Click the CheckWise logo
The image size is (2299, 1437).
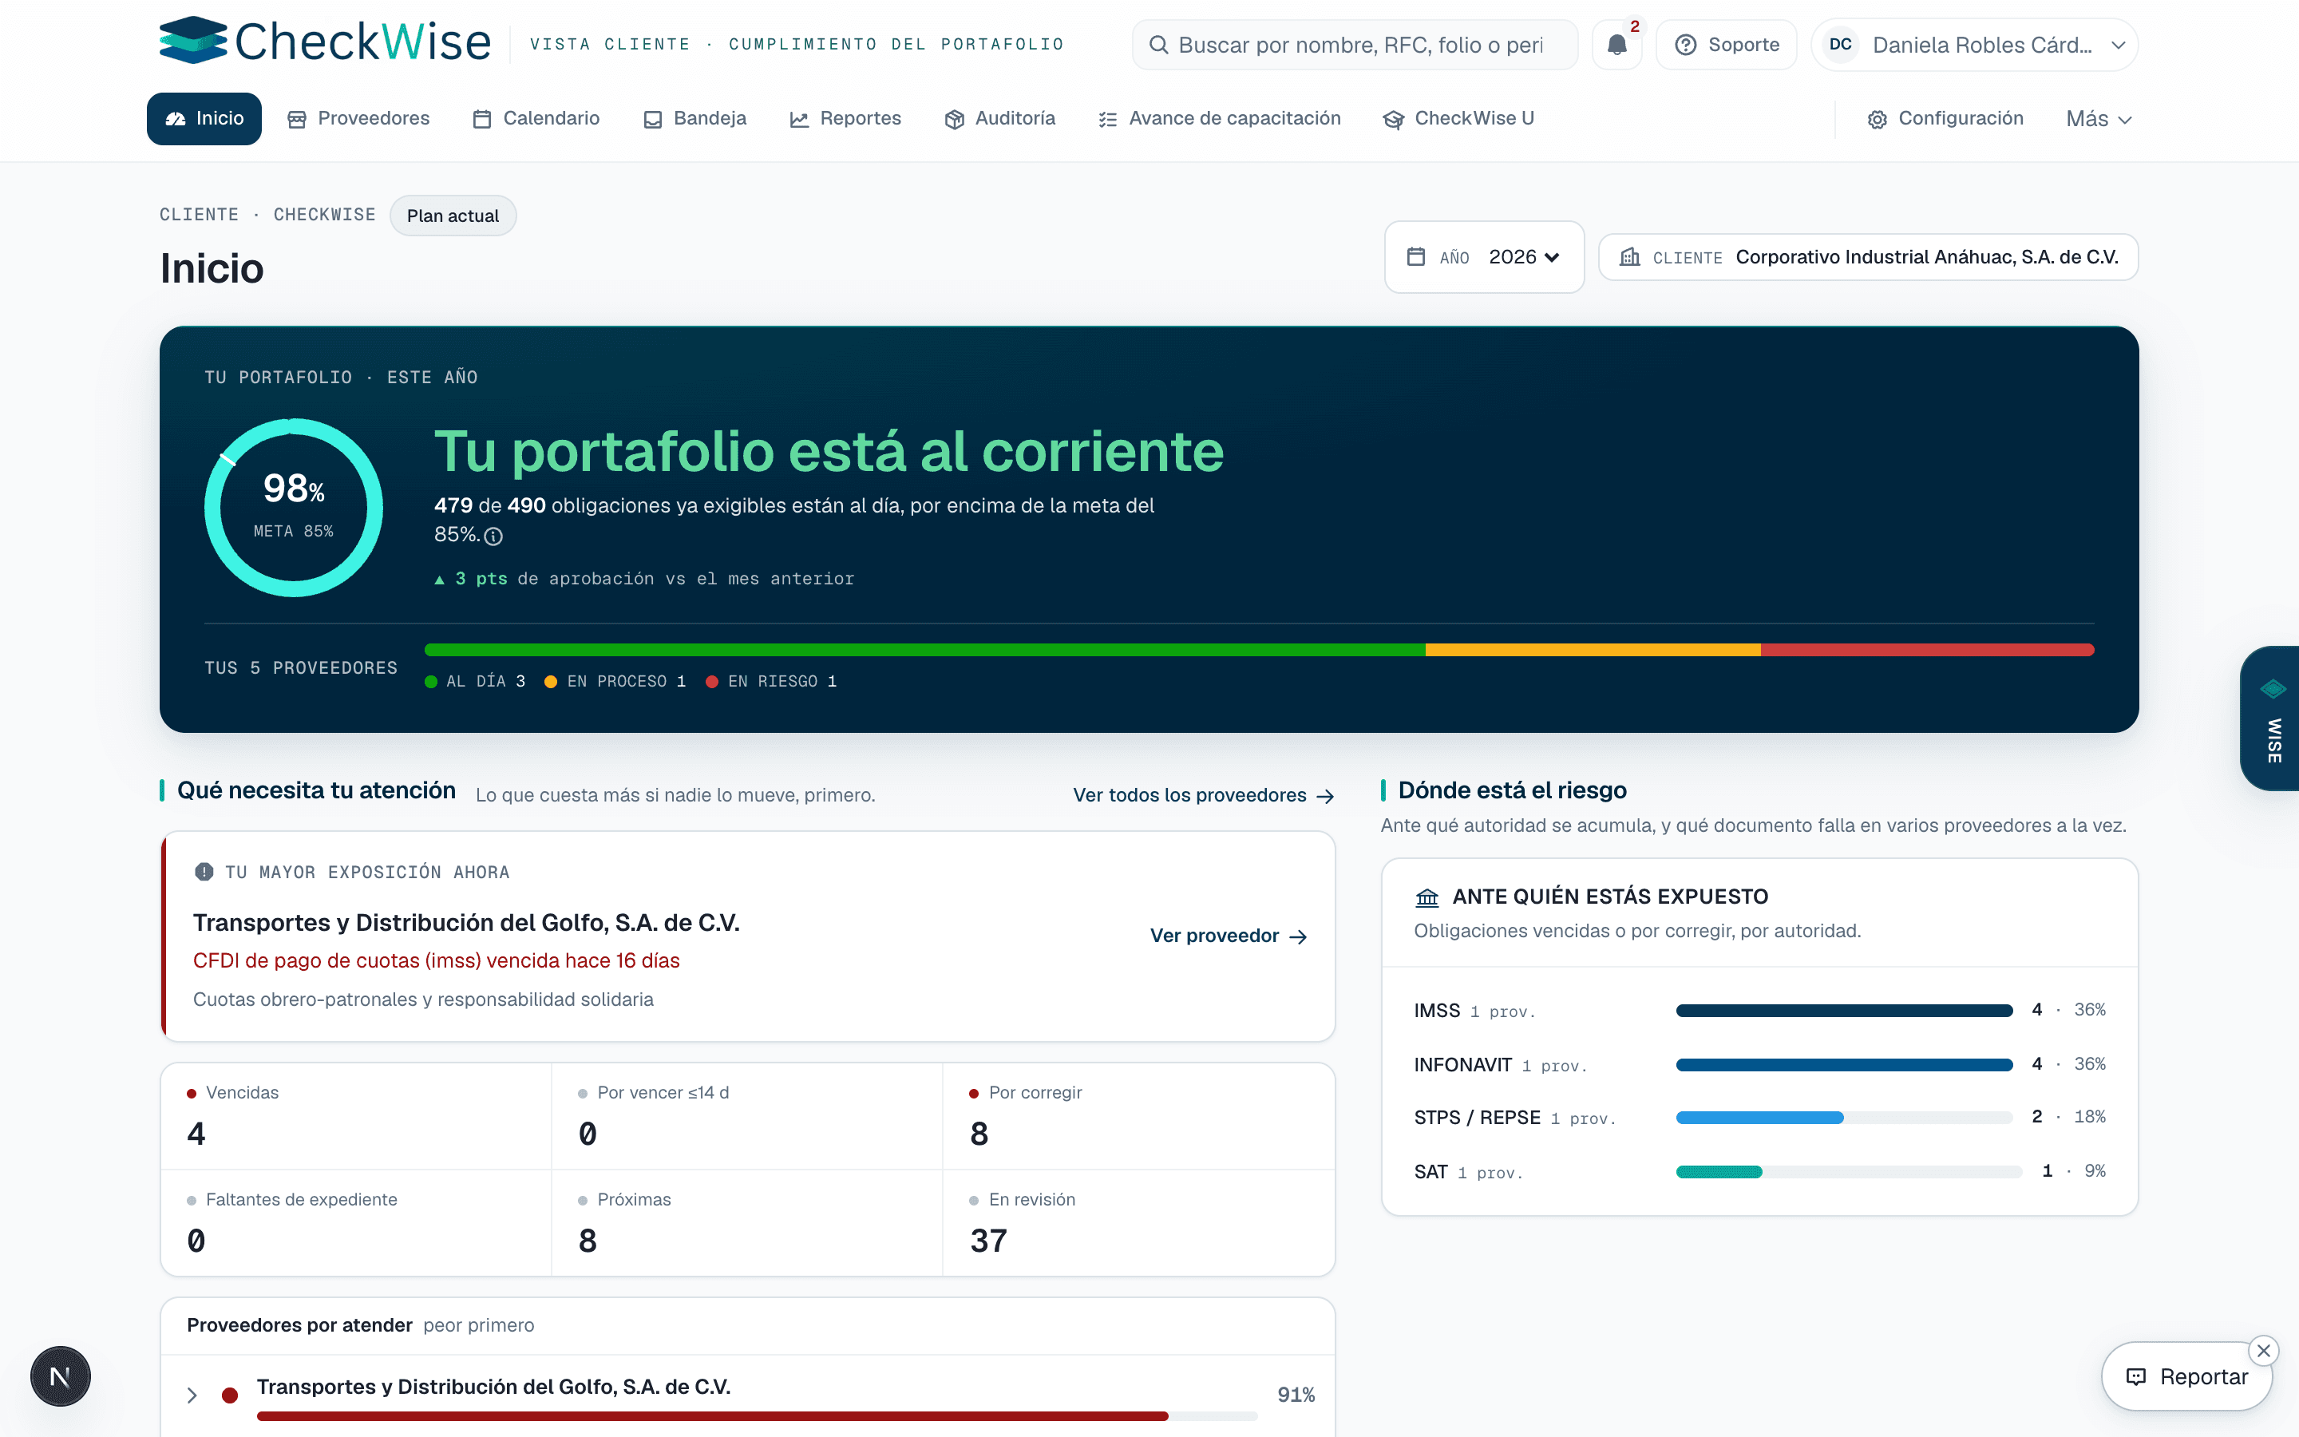(325, 41)
